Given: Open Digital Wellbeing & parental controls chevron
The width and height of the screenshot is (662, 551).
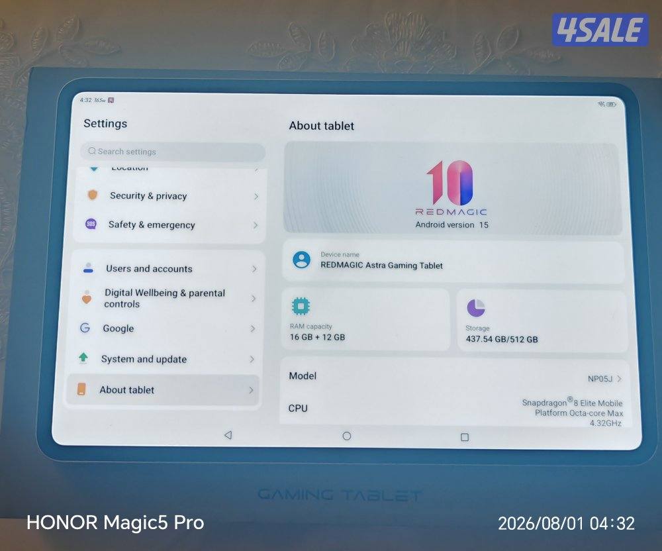Looking at the screenshot, I should (254, 299).
